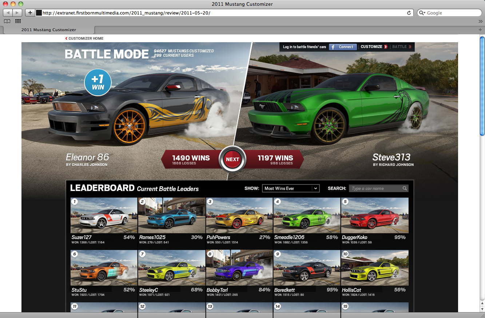Click the search magnifier icon in leaderboard
The height and width of the screenshot is (318, 485).
click(x=405, y=188)
